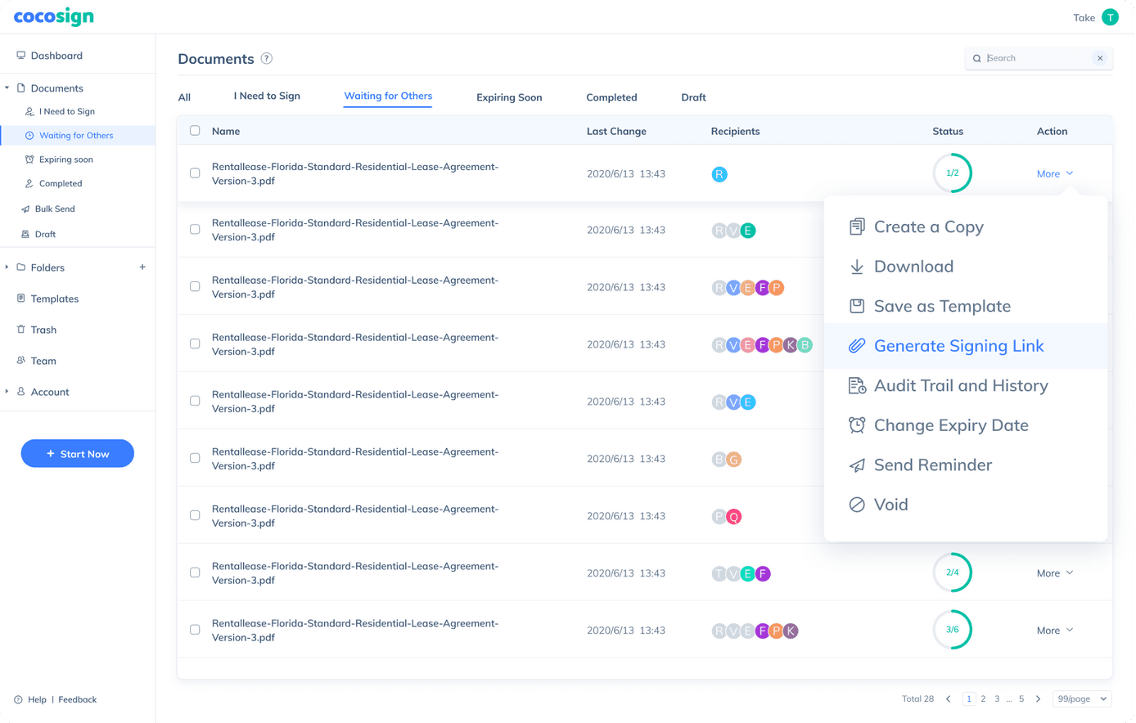Image resolution: width=1136 pixels, height=723 pixels.
Task: Click the Change Expiry Date alarm icon
Action: coord(857,425)
